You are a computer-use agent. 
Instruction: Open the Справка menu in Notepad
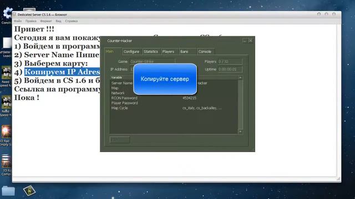point(72,21)
